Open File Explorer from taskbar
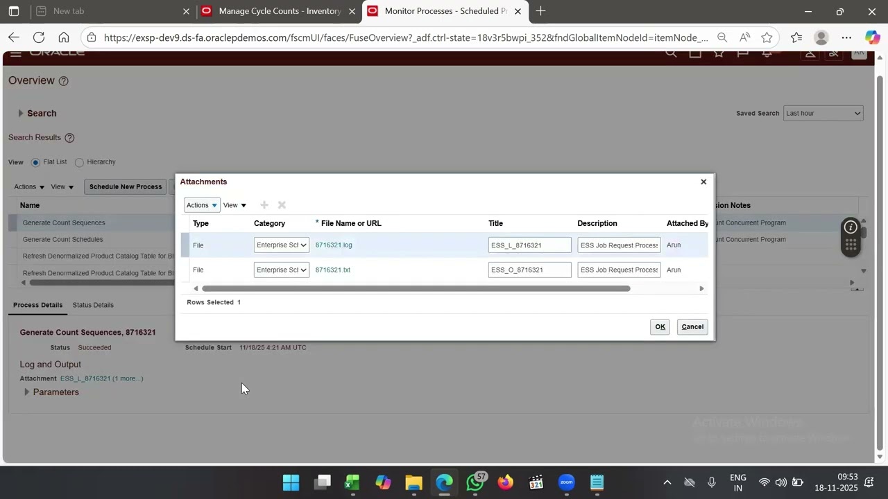This screenshot has width=888, height=499. [x=413, y=482]
